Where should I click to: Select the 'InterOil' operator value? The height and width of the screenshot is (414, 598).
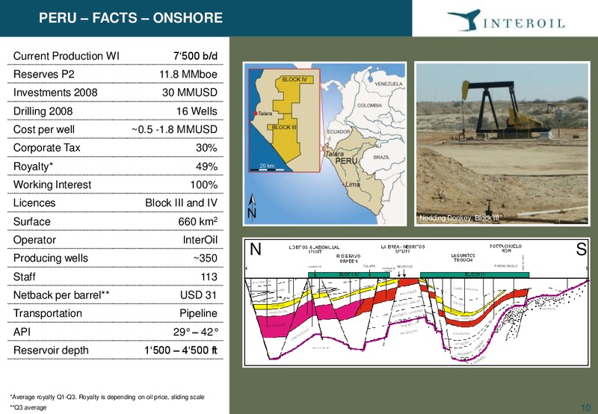point(200,240)
